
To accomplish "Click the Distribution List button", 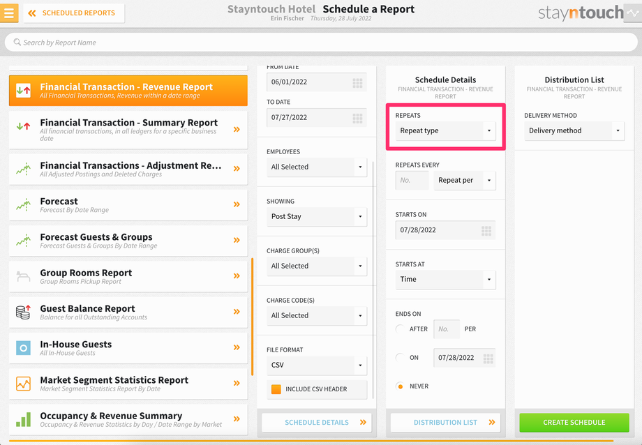I will point(445,423).
